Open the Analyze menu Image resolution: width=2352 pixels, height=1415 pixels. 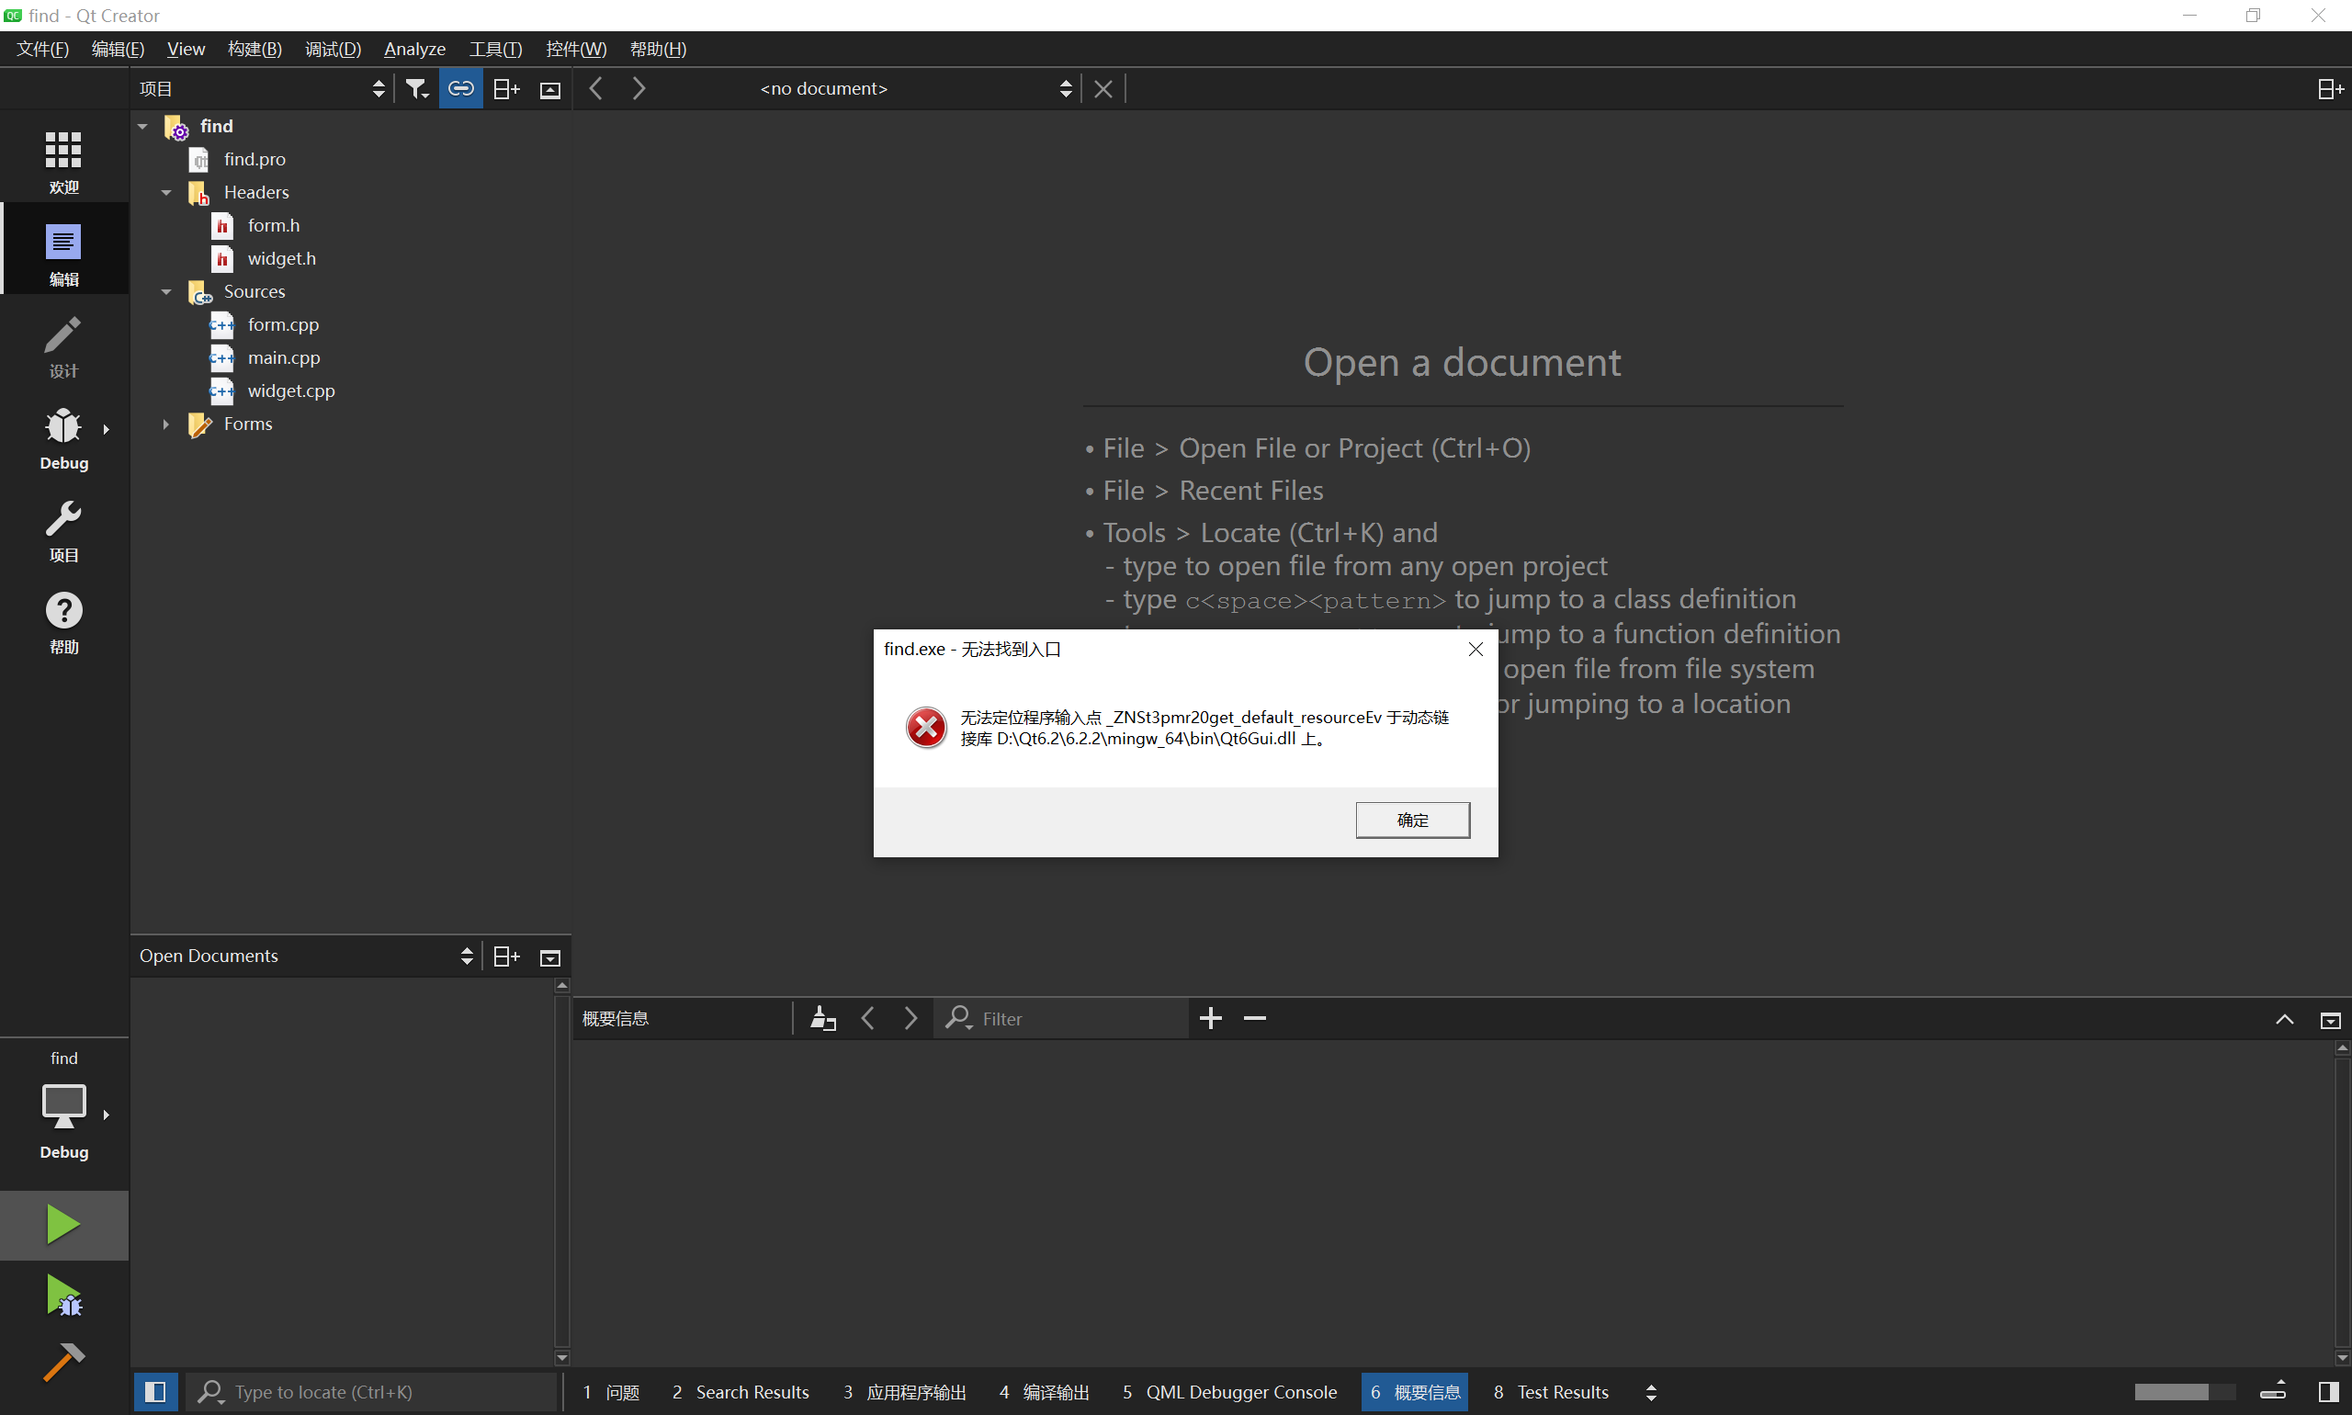(413, 49)
